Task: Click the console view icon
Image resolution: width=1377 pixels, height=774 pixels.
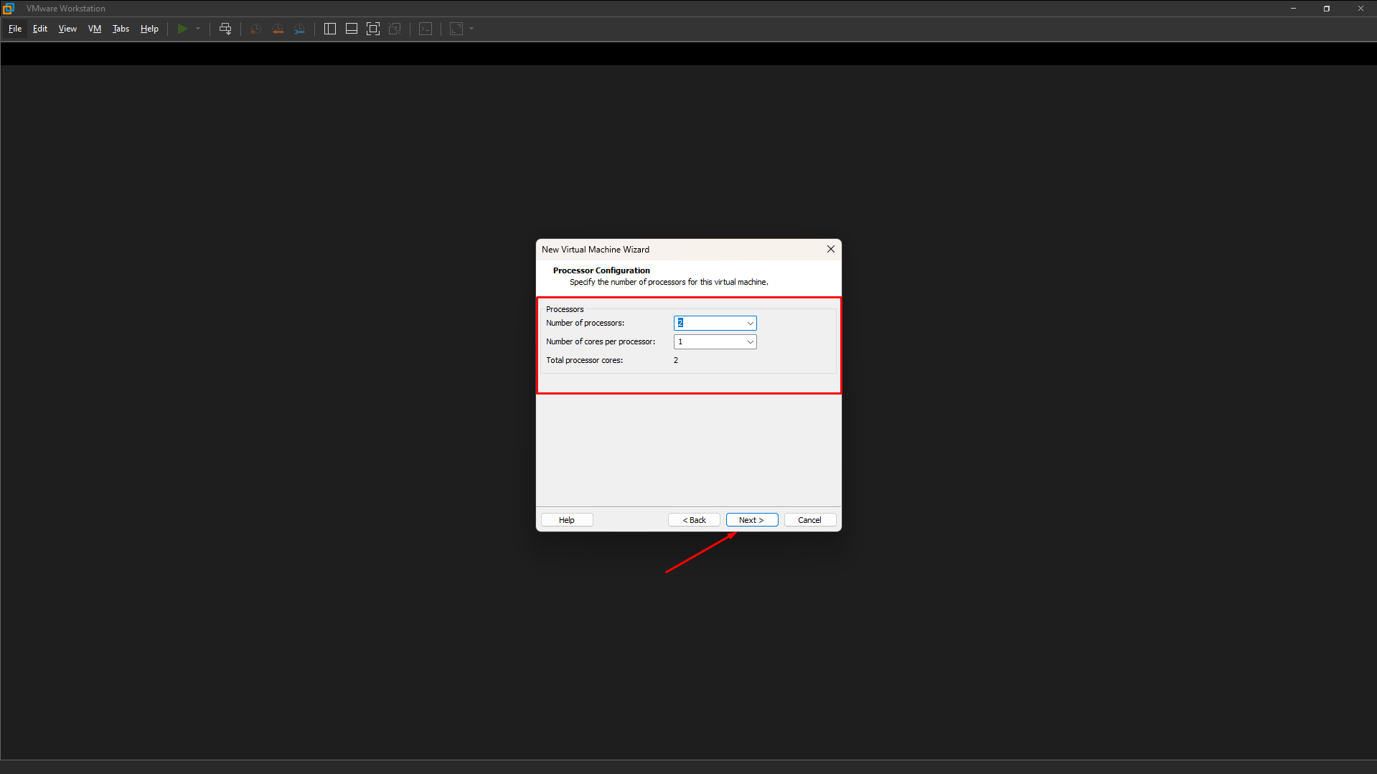Action: 426,29
